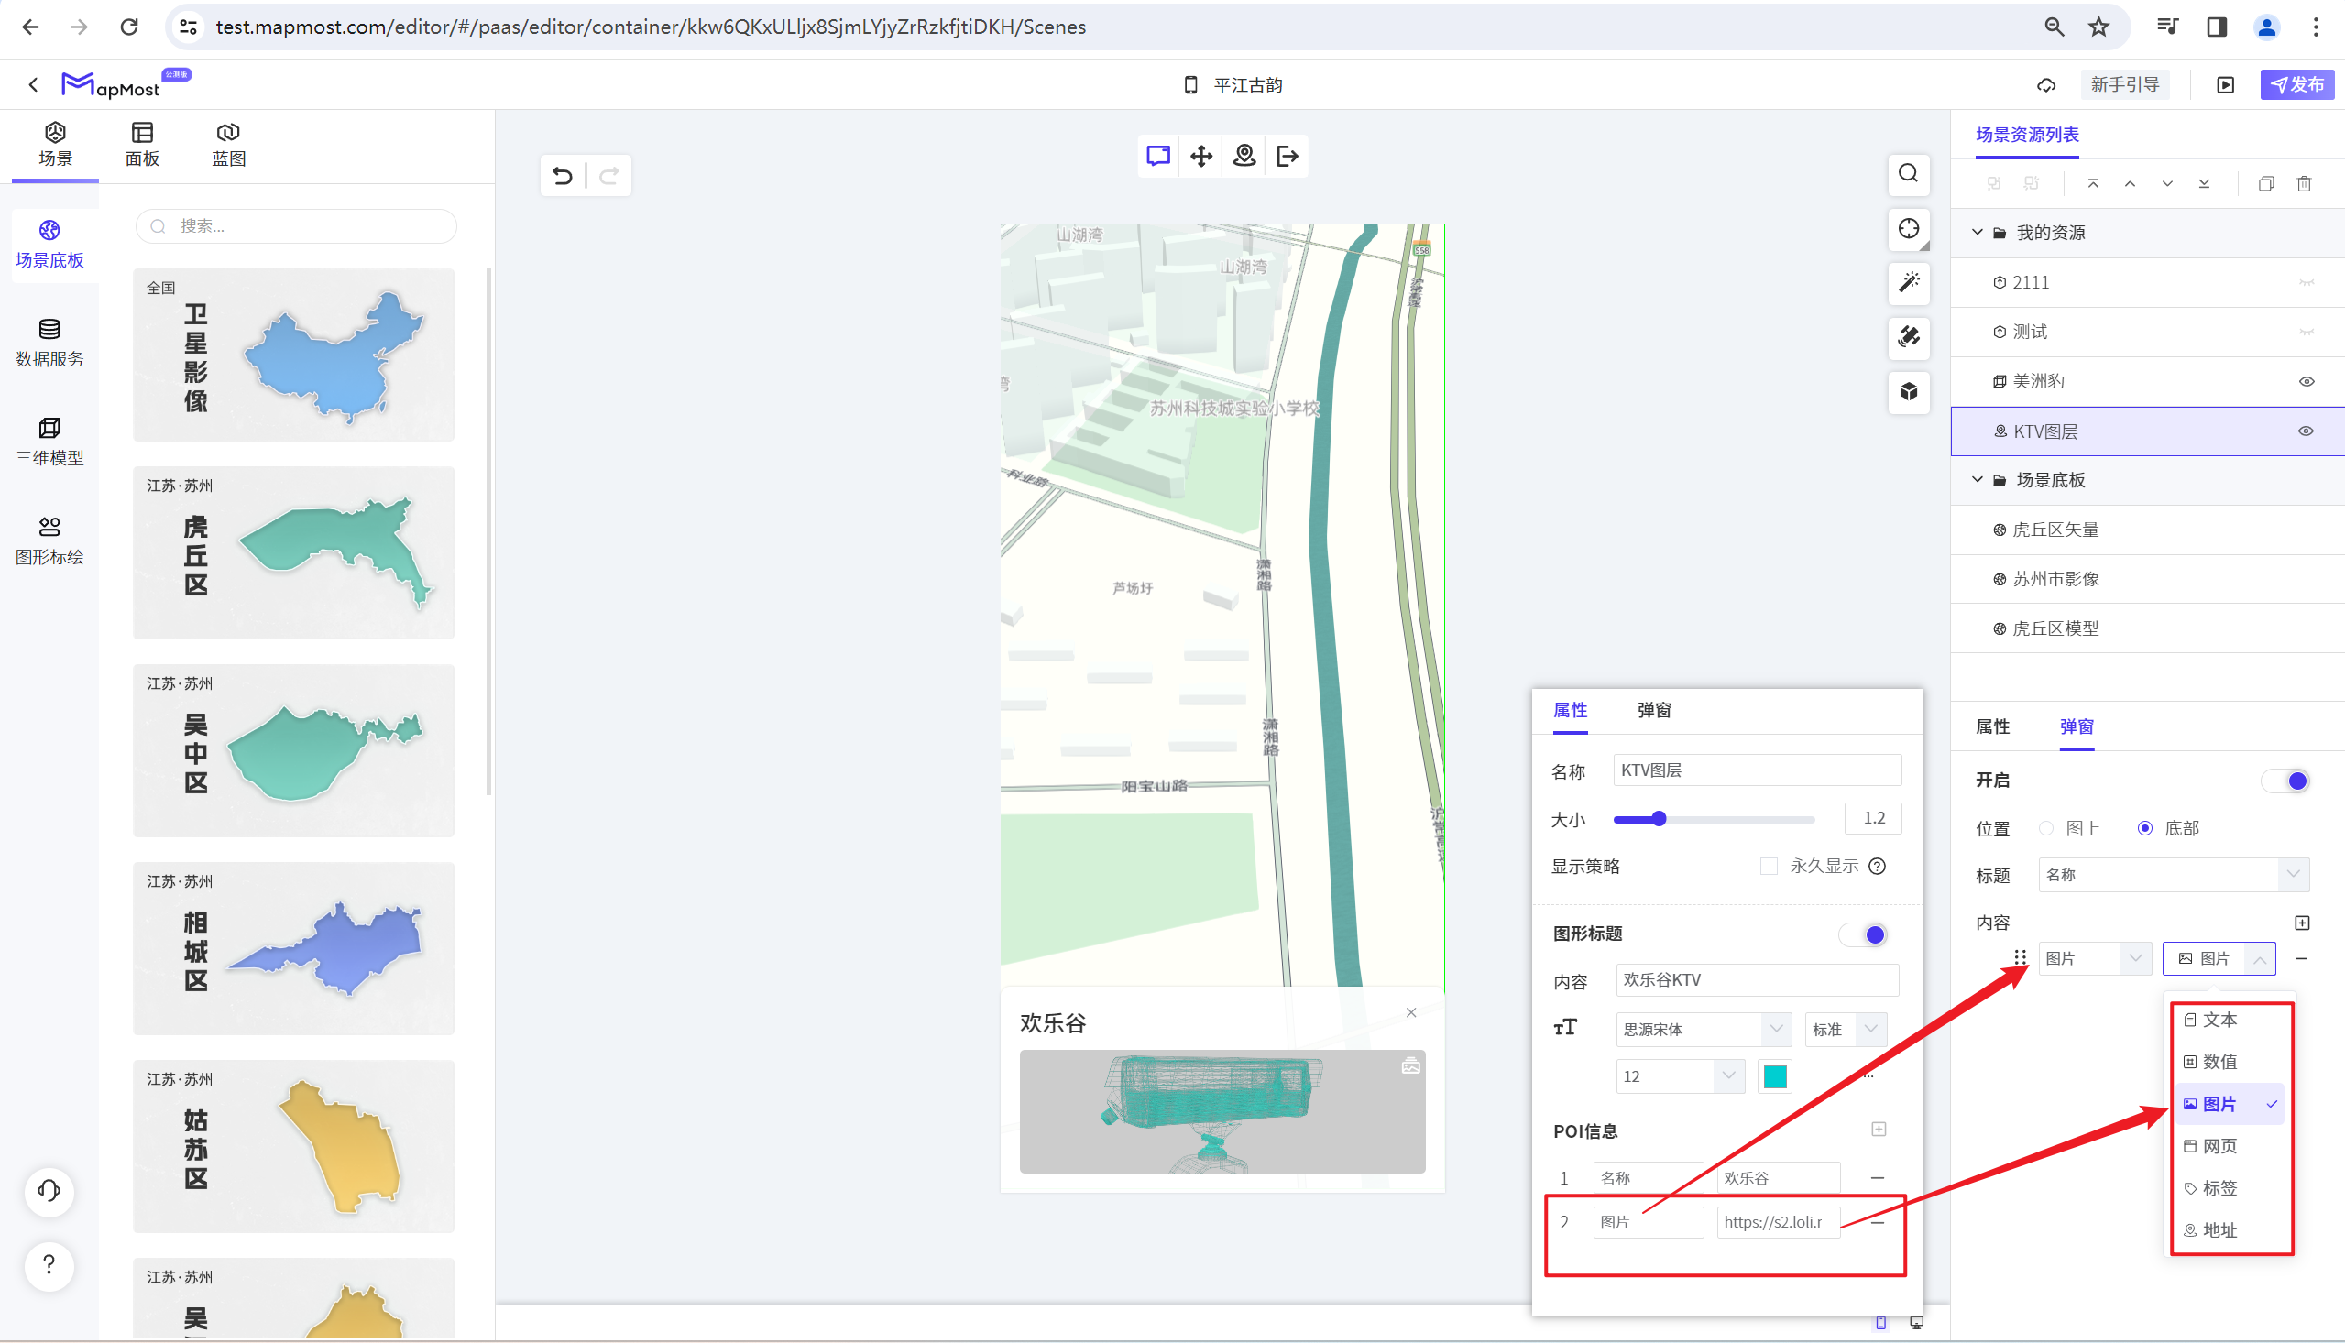Select the location marker tool
The width and height of the screenshot is (2345, 1343).
pyautogui.click(x=1244, y=156)
